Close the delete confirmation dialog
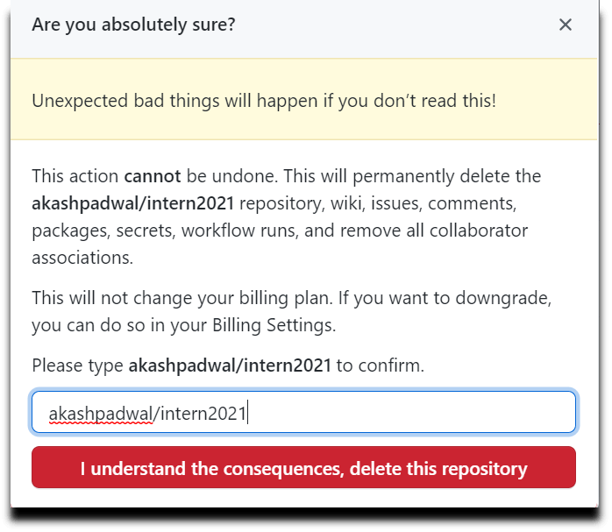The image size is (612, 532). [566, 25]
